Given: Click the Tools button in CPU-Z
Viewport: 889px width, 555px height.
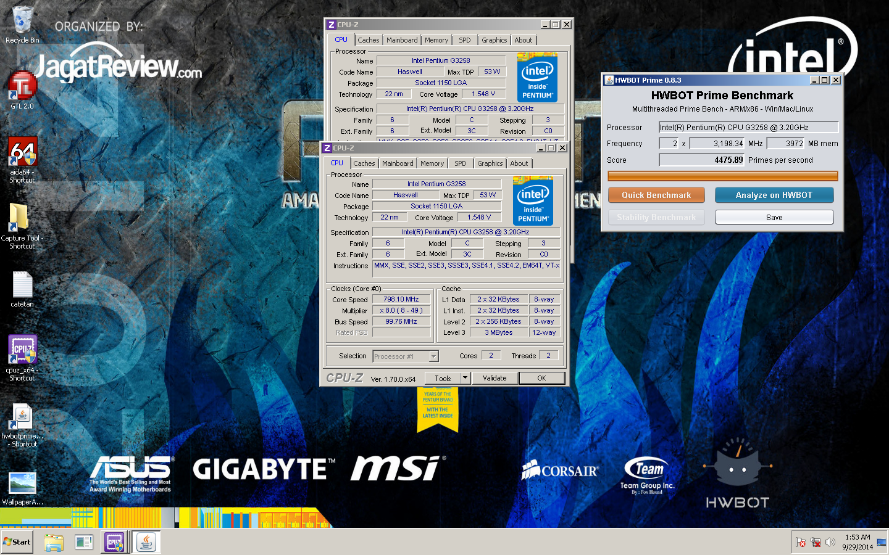Looking at the screenshot, I should point(443,378).
